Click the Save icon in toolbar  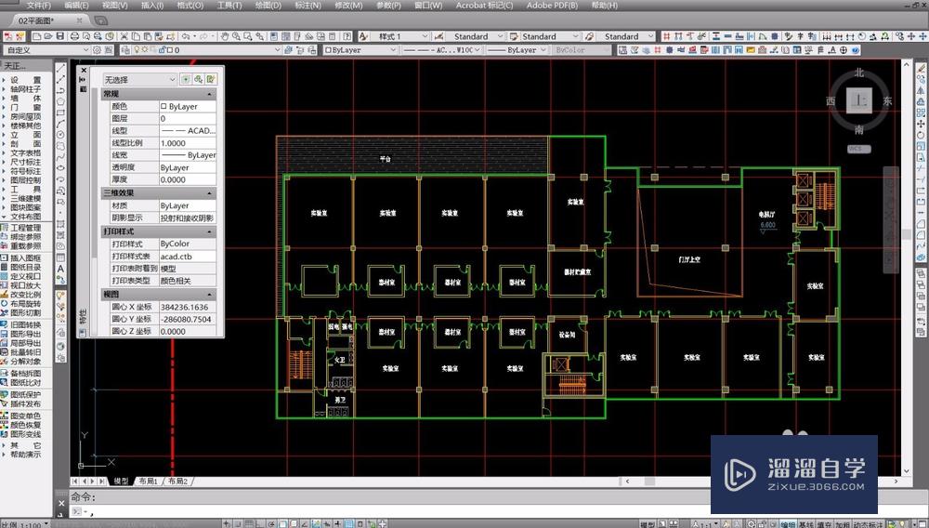pyautogui.click(x=59, y=37)
